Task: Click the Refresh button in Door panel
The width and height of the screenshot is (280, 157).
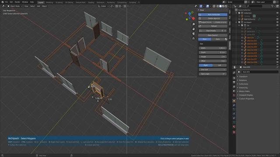Action: (213, 26)
